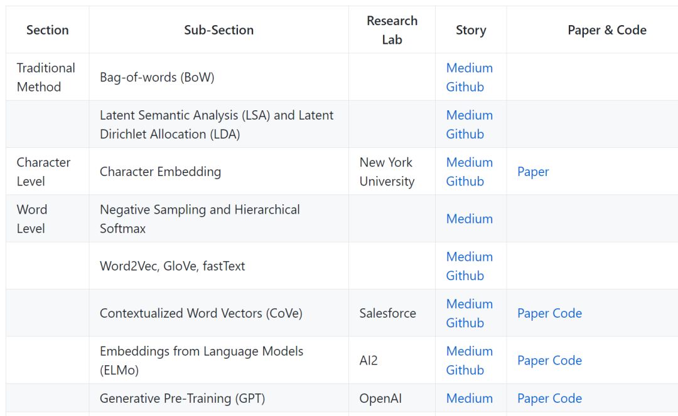The width and height of the screenshot is (678, 416).
Task: Open the Code link for GPT
Action: 567,398
